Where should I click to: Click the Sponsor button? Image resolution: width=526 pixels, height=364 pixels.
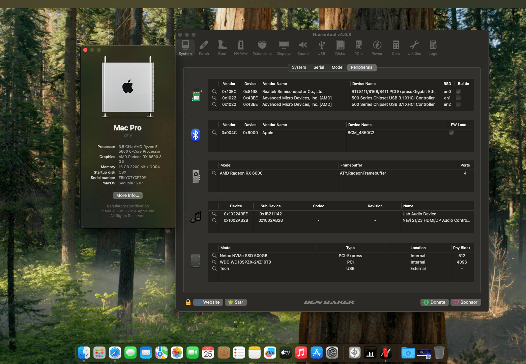click(466, 302)
